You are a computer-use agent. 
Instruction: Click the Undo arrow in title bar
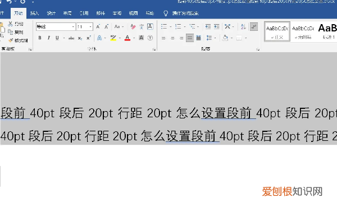9,2
